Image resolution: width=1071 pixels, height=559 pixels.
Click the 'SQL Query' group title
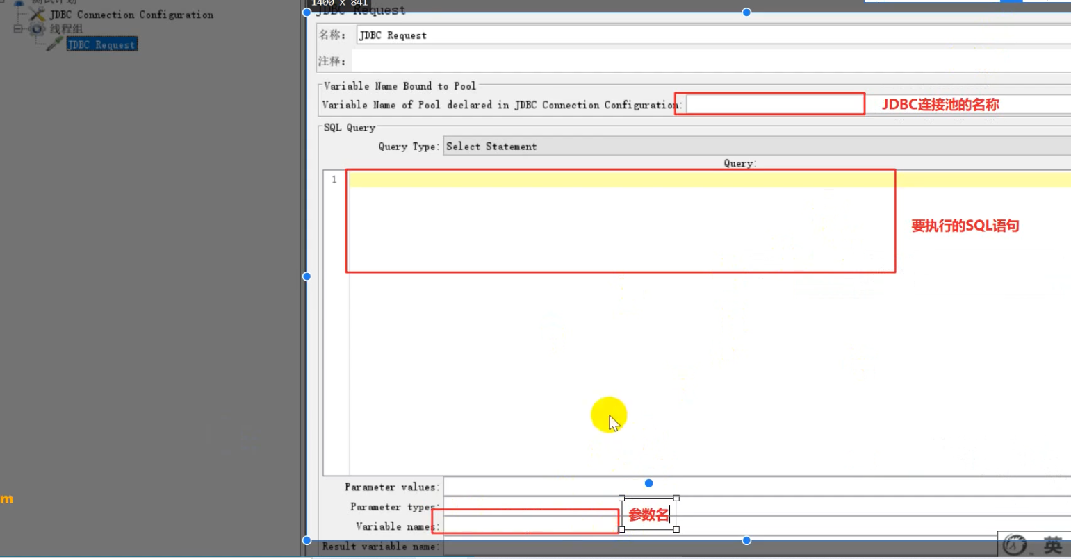(x=350, y=128)
